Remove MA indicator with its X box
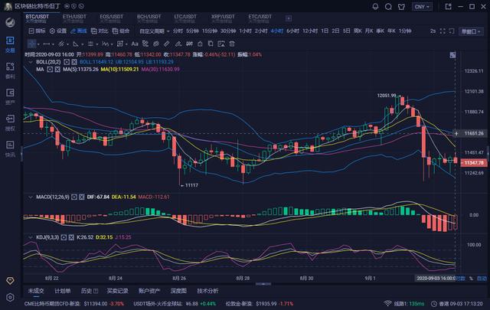 click(x=57, y=70)
